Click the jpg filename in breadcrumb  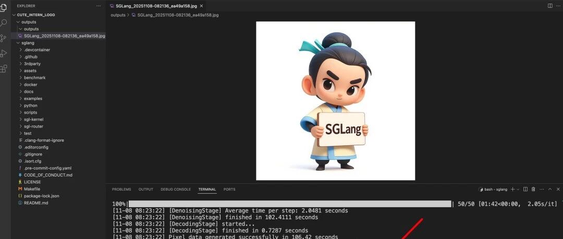tap(178, 15)
